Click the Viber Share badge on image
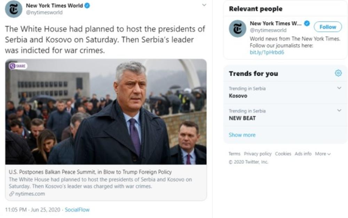This screenshot has height=218, width=348. pyautogui.click(x=18, y=66)
